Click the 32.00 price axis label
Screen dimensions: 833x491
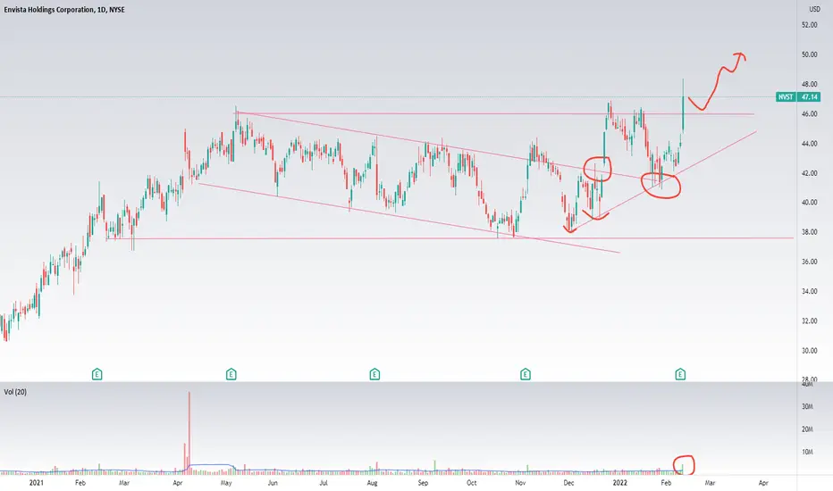click(x=810, y=321)
